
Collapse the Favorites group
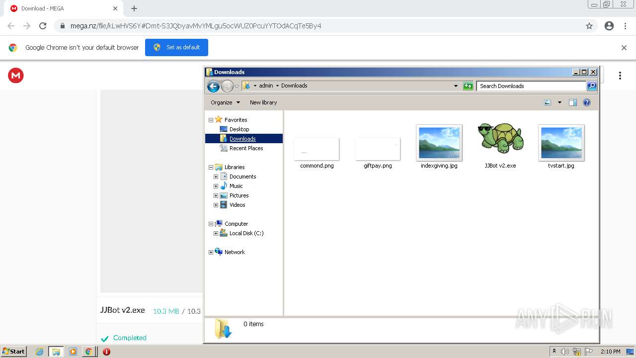coord(211,120)
